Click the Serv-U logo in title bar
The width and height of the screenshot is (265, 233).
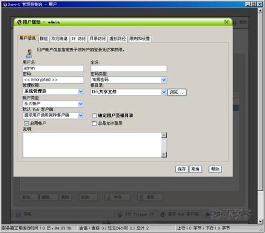5,4
